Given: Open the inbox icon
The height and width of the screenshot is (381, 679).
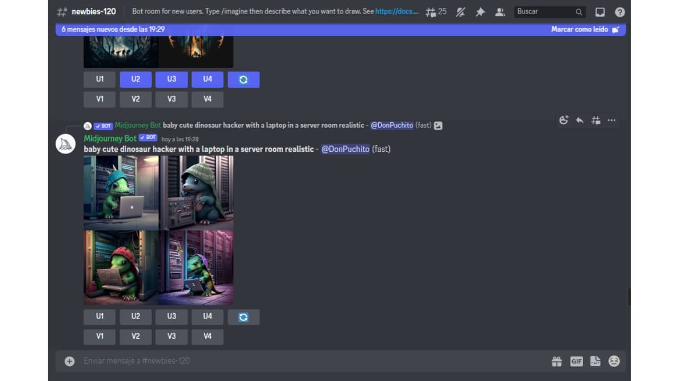Looking at the screenshot, I should coord(600,12).
